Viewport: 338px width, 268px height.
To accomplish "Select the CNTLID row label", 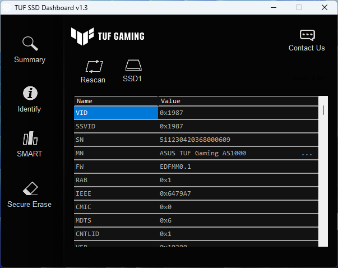I will pos(87,234).
